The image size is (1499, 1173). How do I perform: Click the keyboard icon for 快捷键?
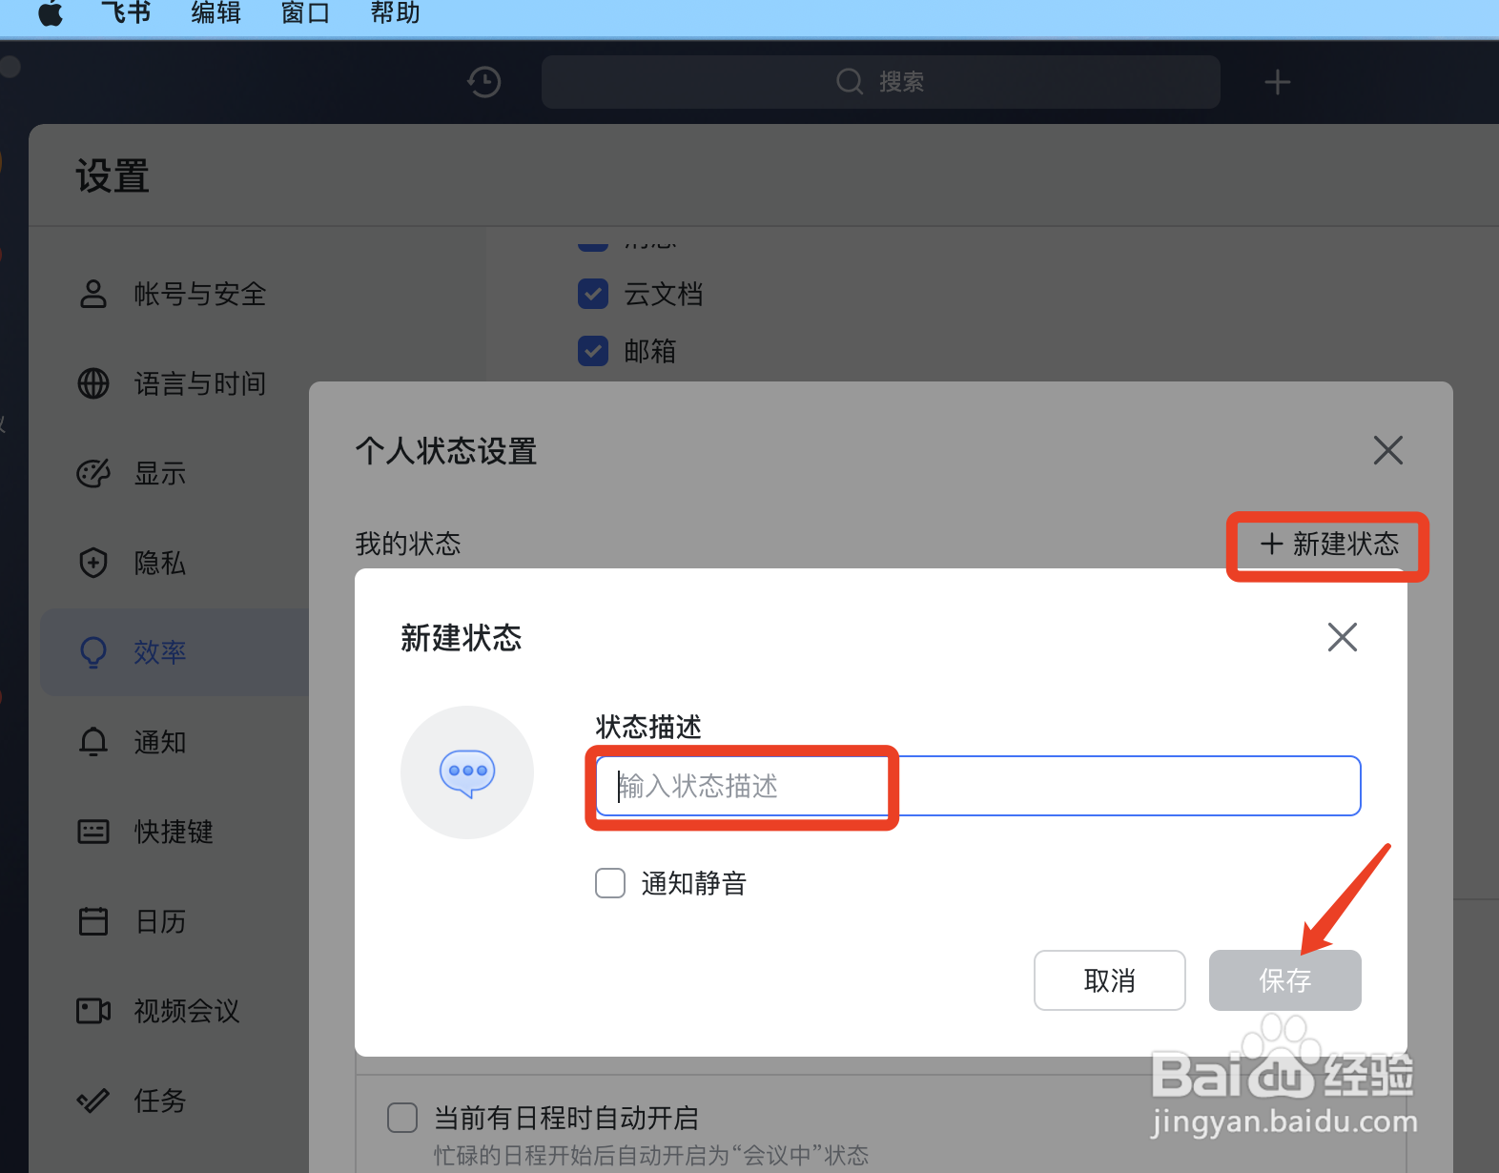pos(92,832)
